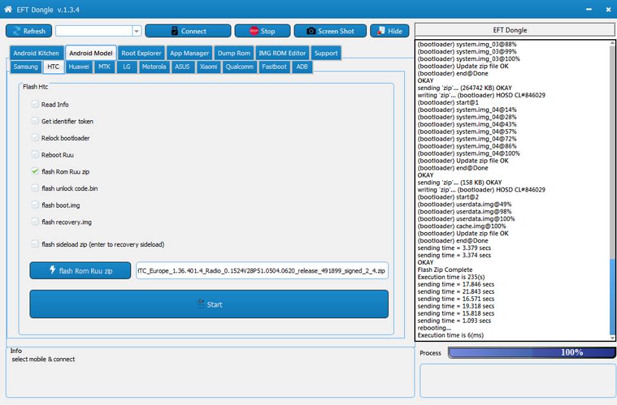Open the ASUS brand tab
Image resolution: width=617 pixels, height=405 pixels.
click(182, 66)
